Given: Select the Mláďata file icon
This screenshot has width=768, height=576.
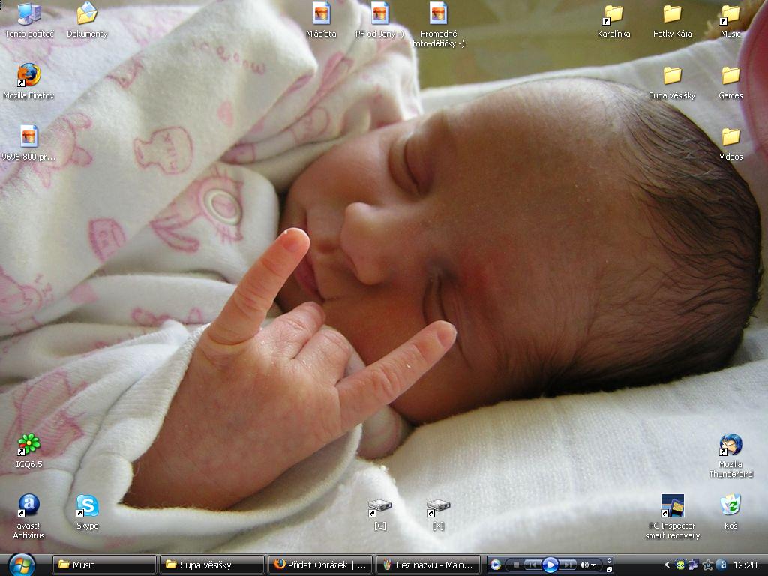Looking at the screenshot, I should (321, 20).
